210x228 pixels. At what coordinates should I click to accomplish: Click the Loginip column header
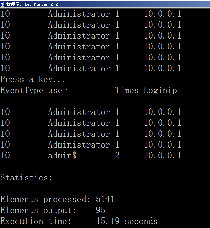pos(160,90)
